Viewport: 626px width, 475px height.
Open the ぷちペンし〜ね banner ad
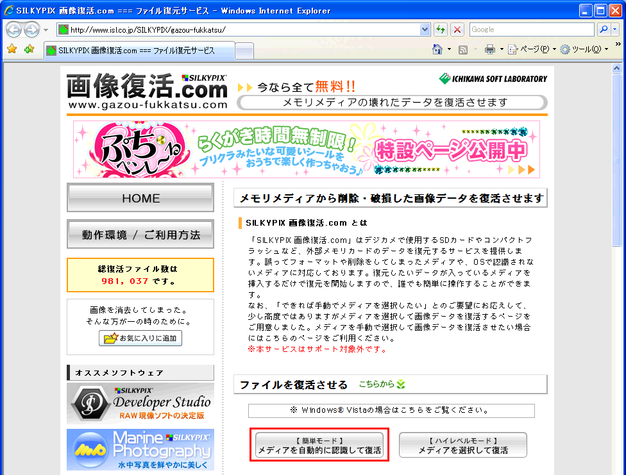coord(307,149)
